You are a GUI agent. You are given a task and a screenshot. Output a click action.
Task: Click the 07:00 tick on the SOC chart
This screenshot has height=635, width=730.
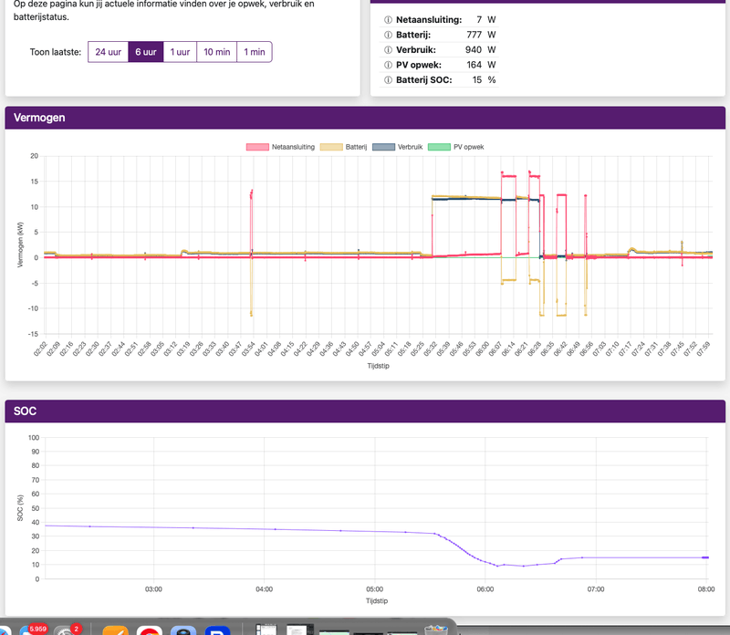596,589
